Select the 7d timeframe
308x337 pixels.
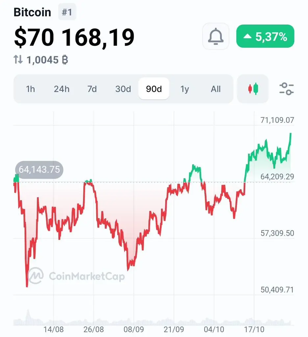pos(92,89)
